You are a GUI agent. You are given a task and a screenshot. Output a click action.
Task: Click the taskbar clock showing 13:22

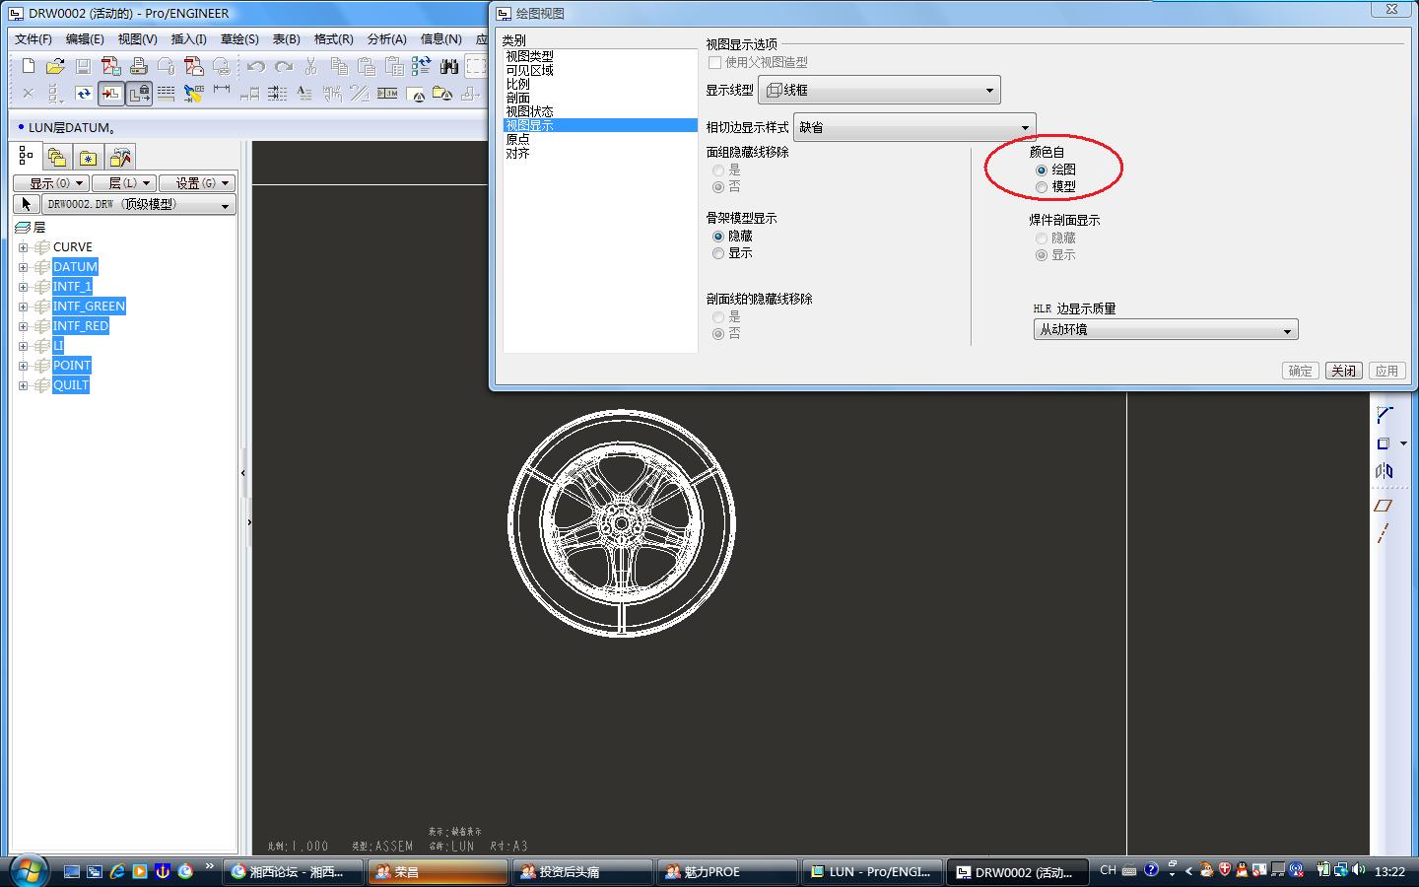pyautogui.click(x=1389, y=871)
